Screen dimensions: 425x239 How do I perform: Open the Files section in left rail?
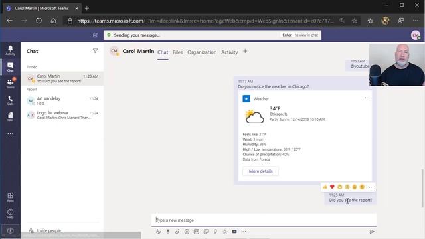pos(11,117)
